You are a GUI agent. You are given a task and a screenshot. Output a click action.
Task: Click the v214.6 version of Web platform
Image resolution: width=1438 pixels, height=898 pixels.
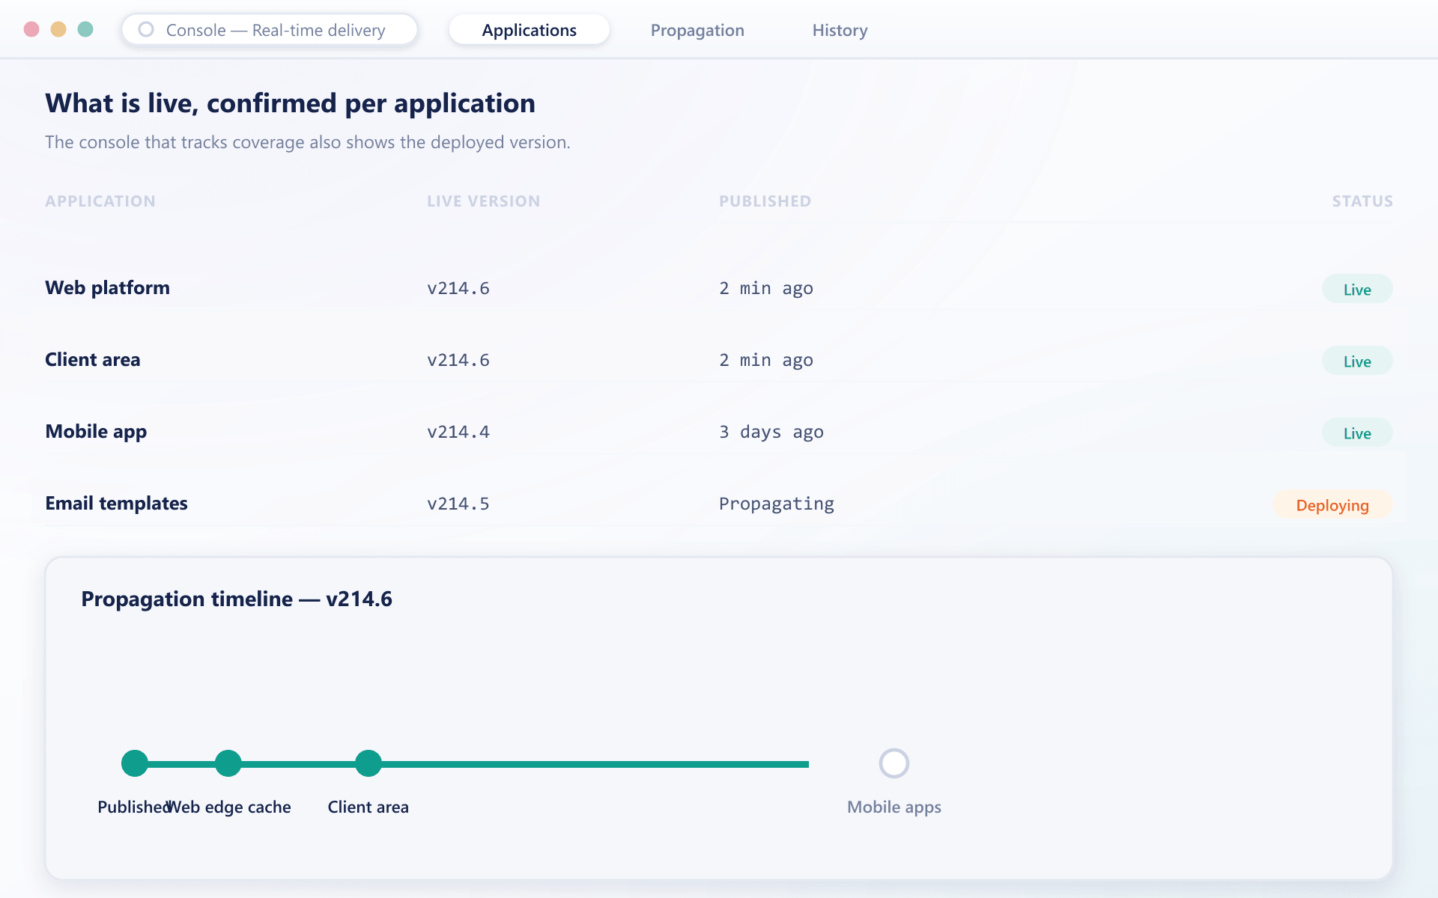point(458,288)
